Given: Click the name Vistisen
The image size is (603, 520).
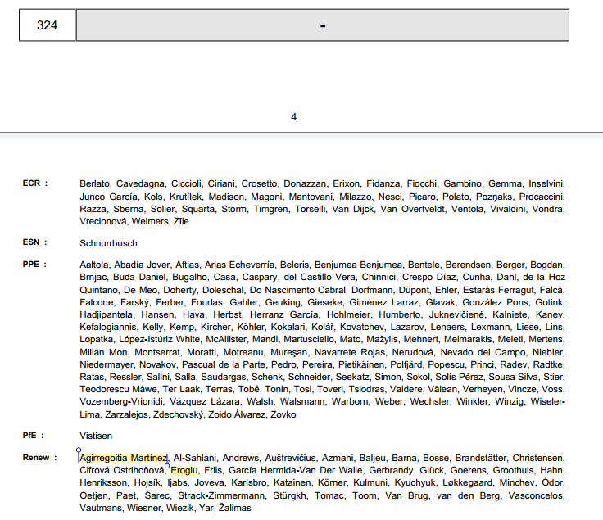Looking at the screenshot, I should (x=96, y=436).
